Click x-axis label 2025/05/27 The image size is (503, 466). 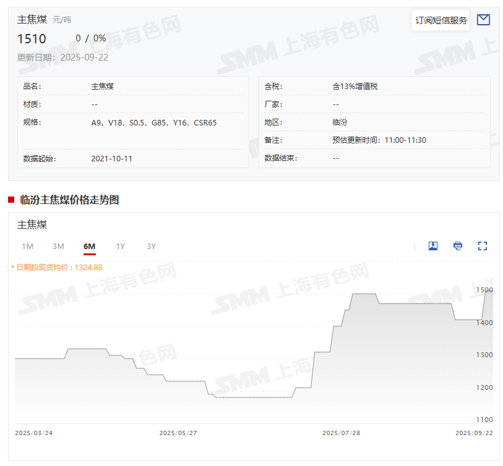[178, 433]
